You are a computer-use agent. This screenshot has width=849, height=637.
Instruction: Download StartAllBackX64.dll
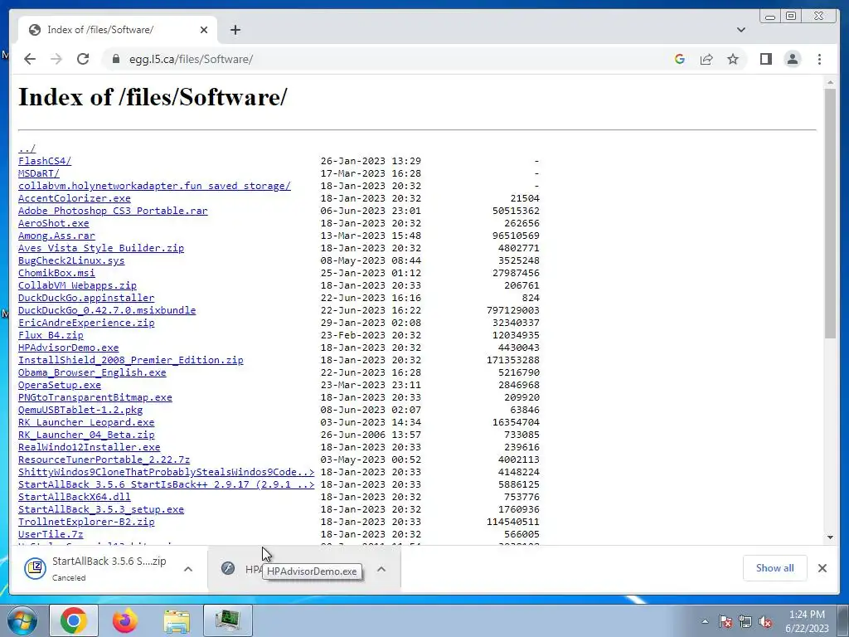click(x=74, y=498)
